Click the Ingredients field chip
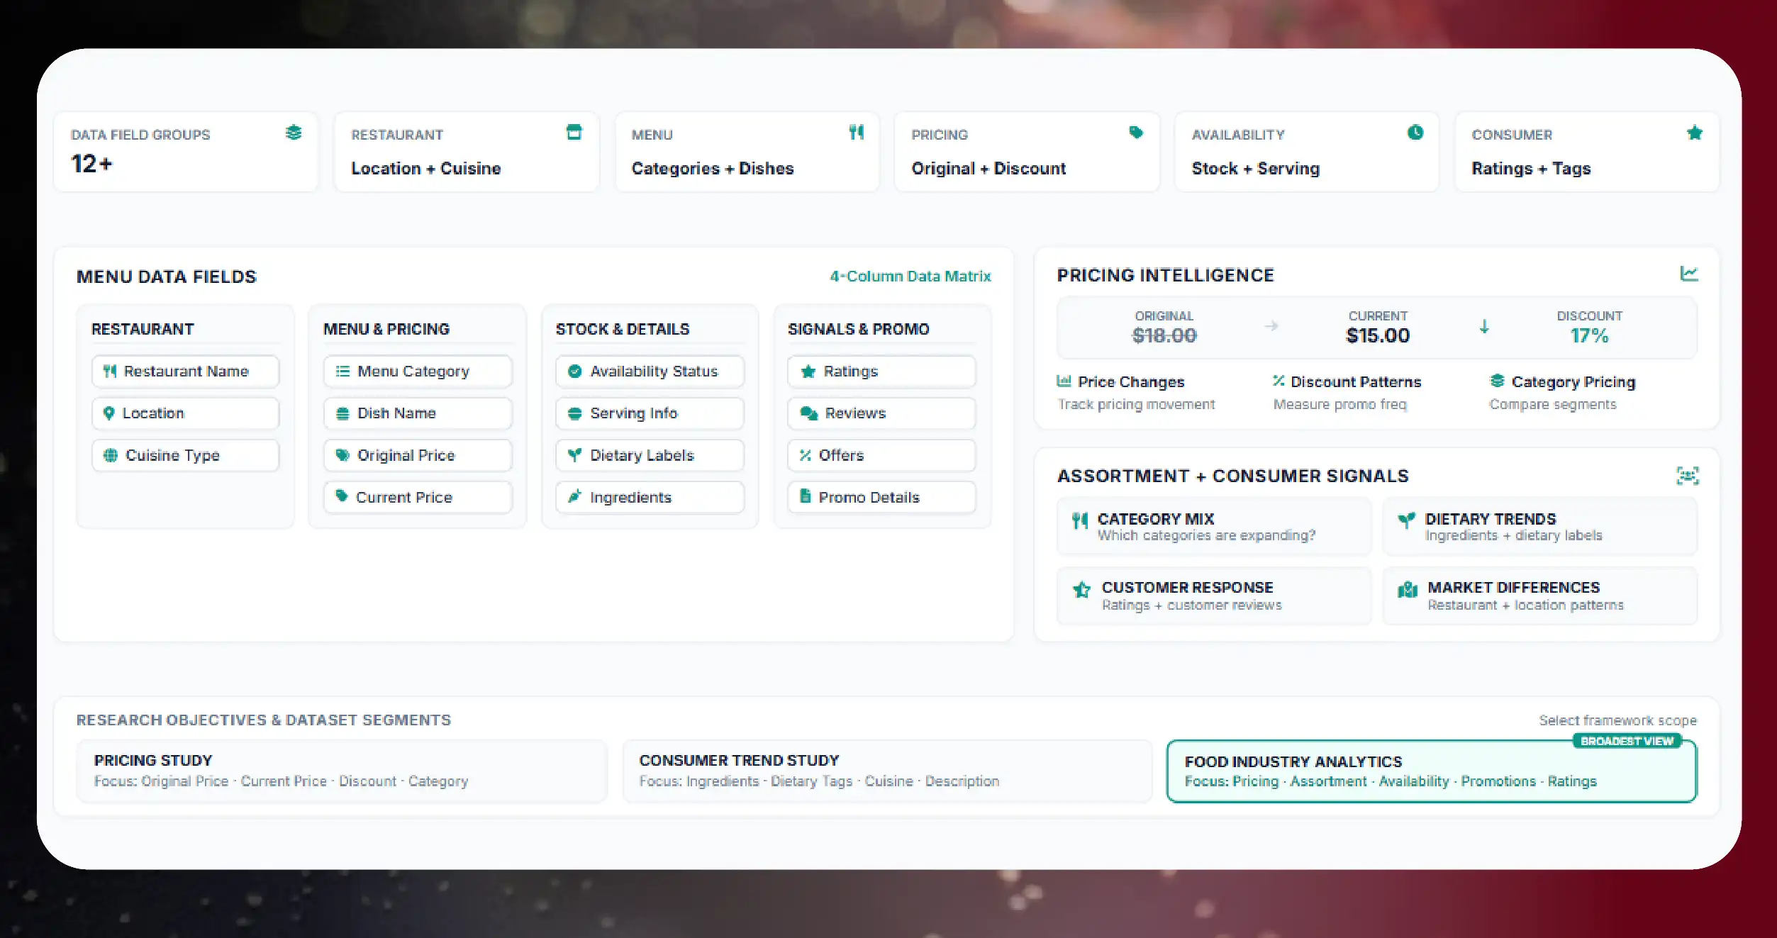Viewport: 1777px width, 938px height. click(x=650, y=497)
